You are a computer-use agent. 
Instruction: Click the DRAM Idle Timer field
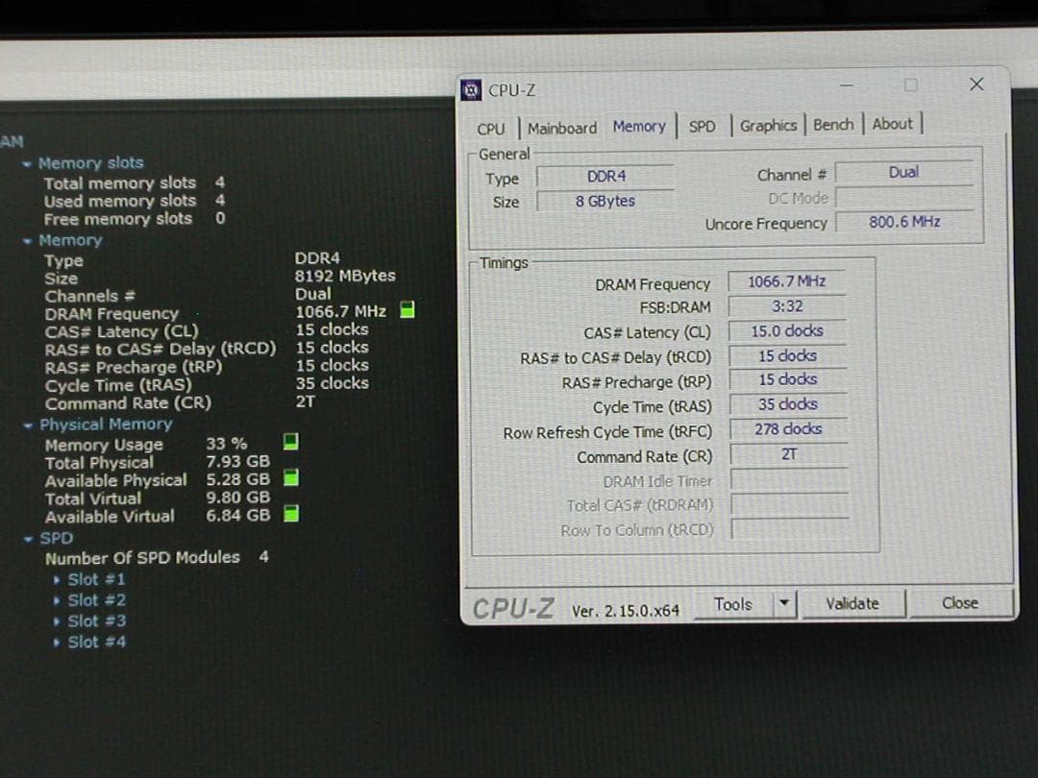(x=788, y=480)
